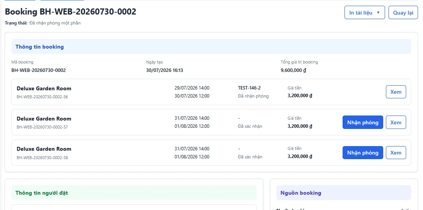Click Xem for booking item 0002-57

pyautogui.click(x=396, y=122)
